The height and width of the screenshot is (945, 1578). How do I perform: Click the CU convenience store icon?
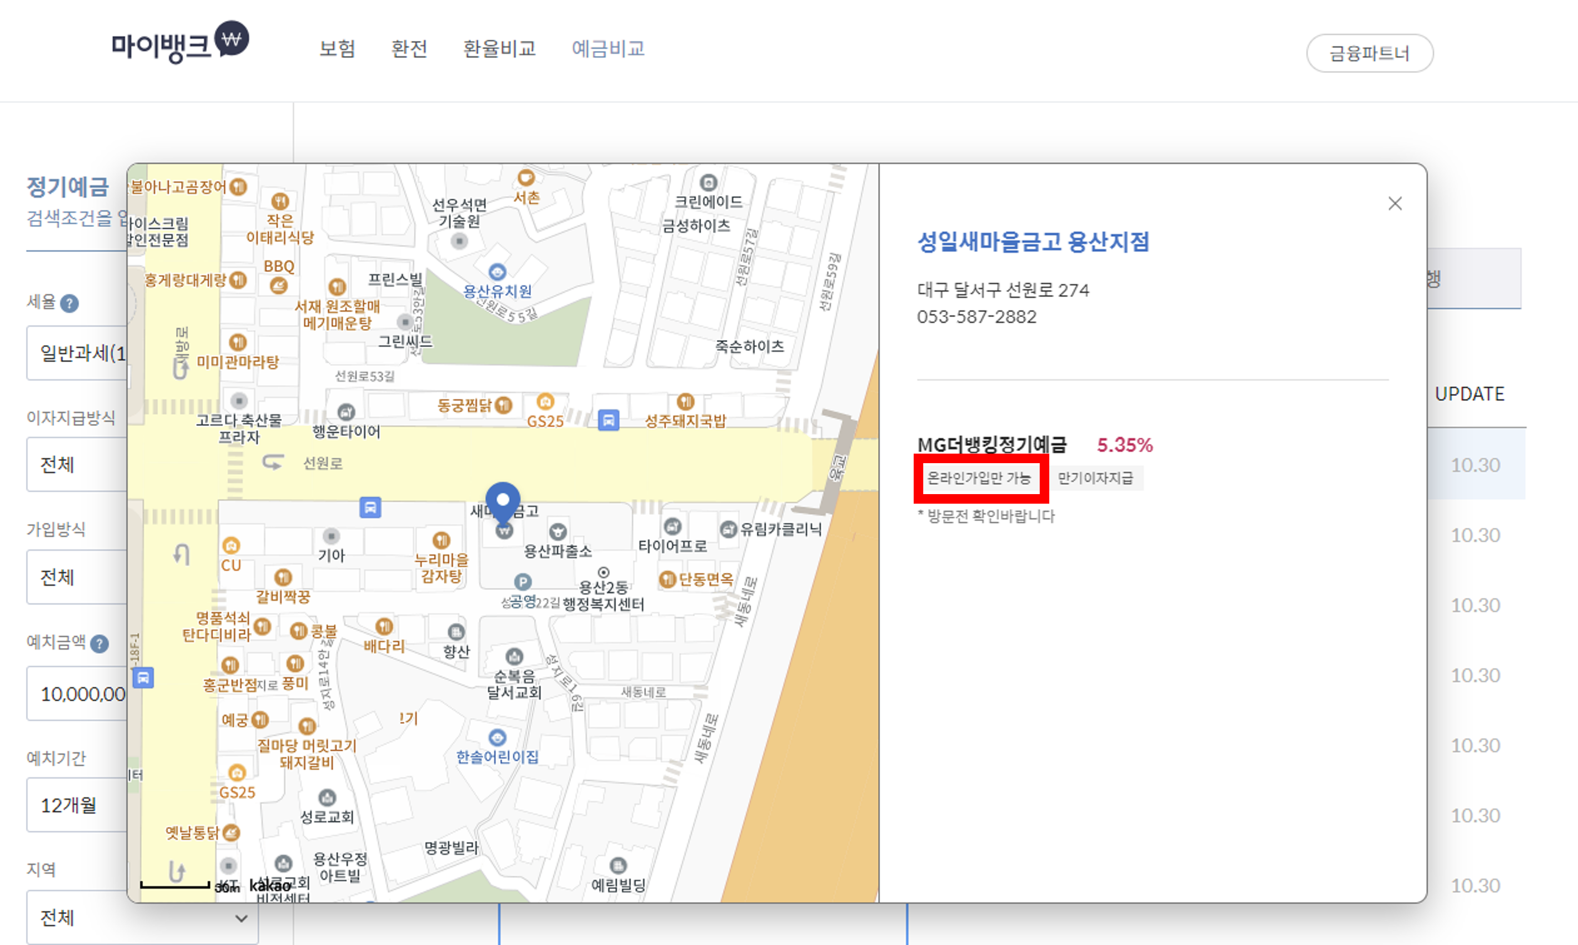click(231, 546)
